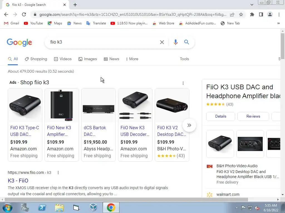Open the Chrome profile avatar
This screenshot has width=285, height=213.
270,14
